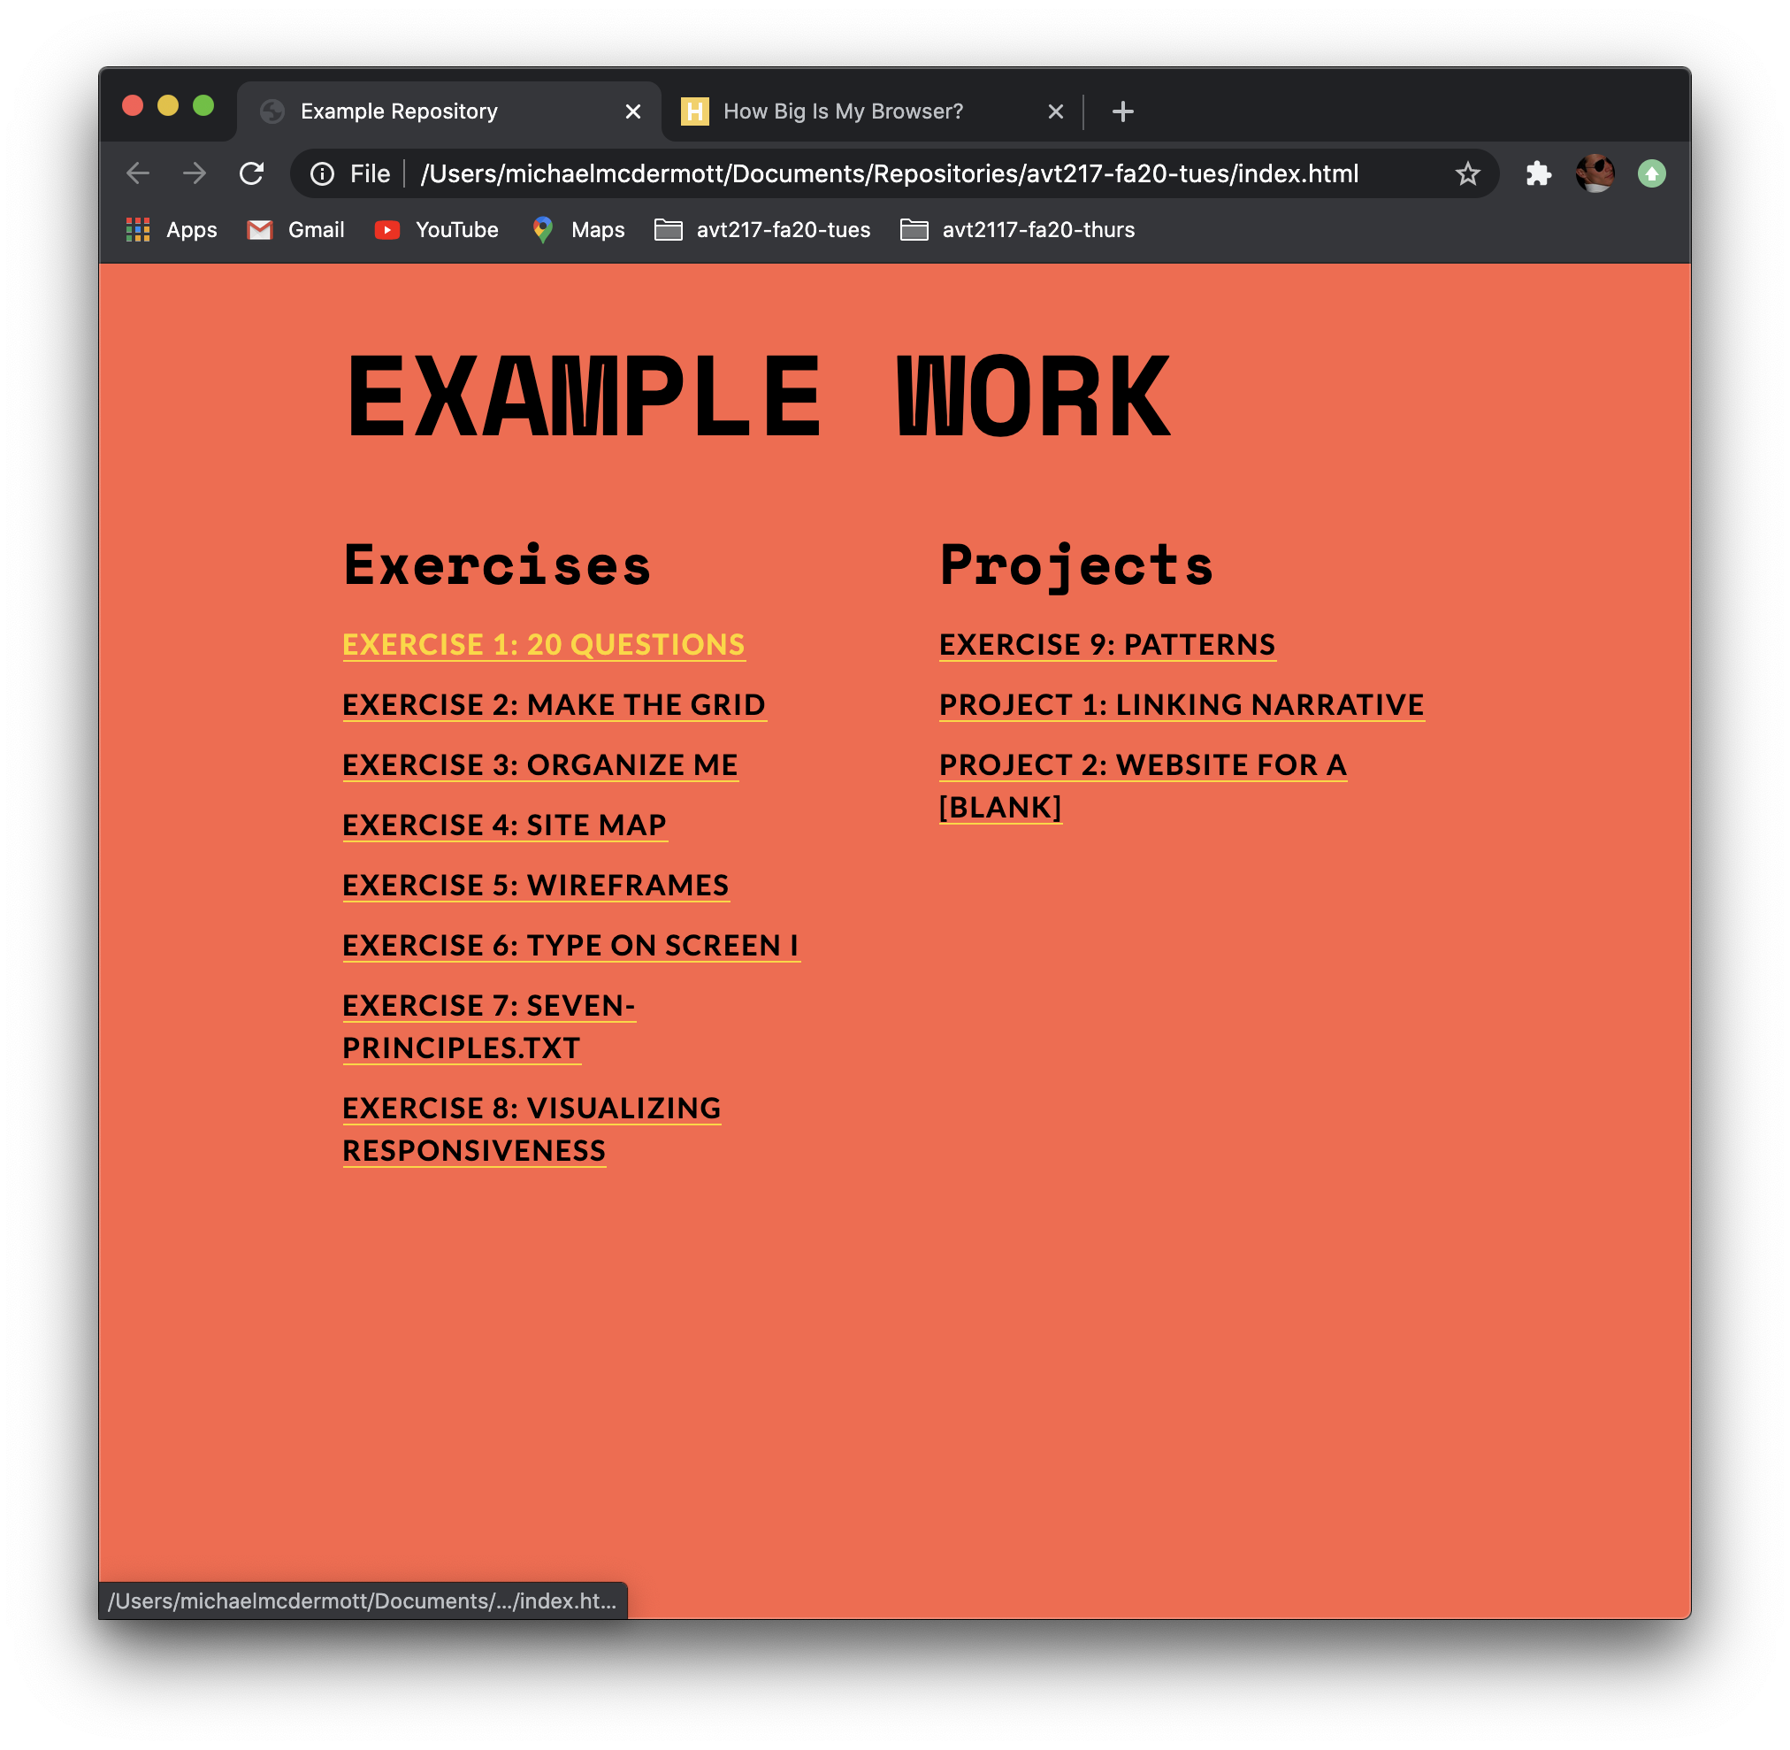
Task: Open Exercise 3: Organize Me link
Action: [x=540, y=764]
